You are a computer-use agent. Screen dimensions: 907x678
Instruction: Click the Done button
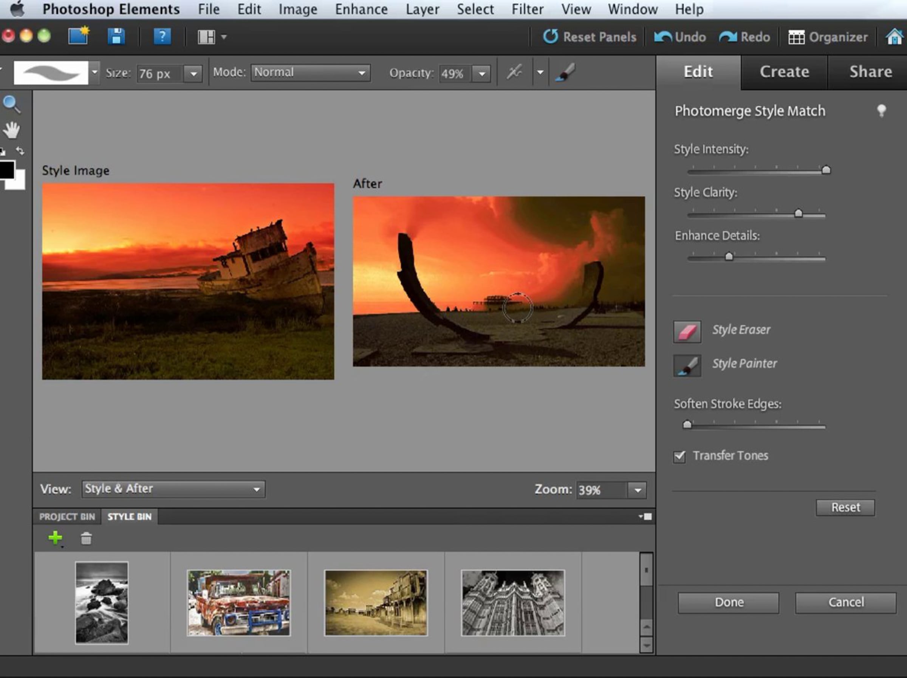(728, 602)
